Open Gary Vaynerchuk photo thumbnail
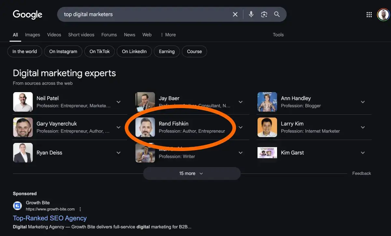Viewport: 391px width, 236px height. (23, 127)
